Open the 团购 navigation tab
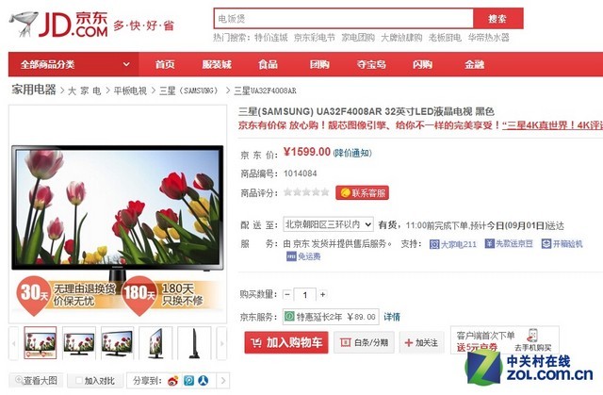The width and height of the screenshot is (603, 395). (319, 64)
